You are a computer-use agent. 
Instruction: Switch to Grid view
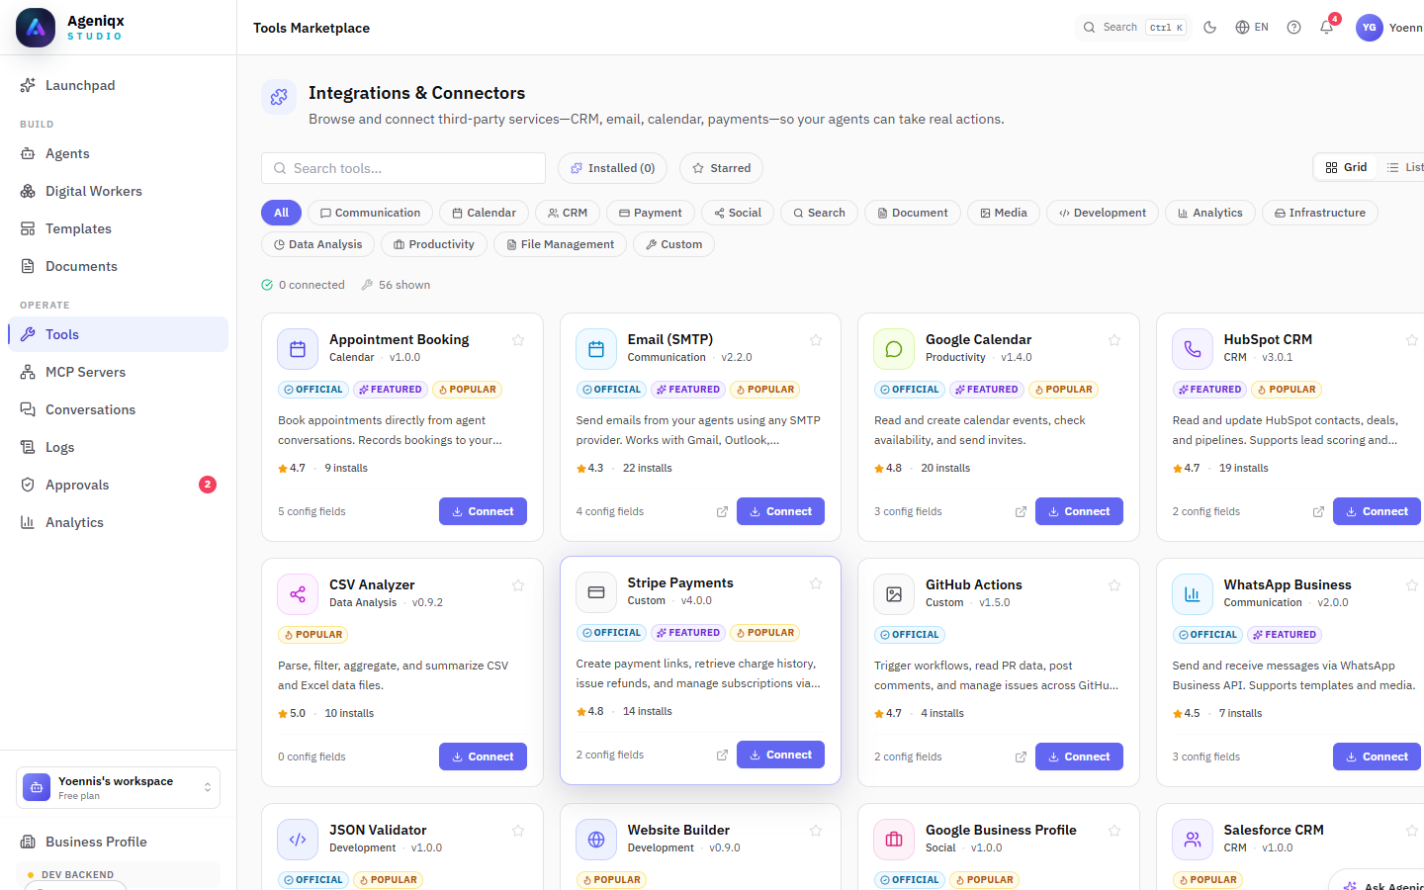point(1346,167)
